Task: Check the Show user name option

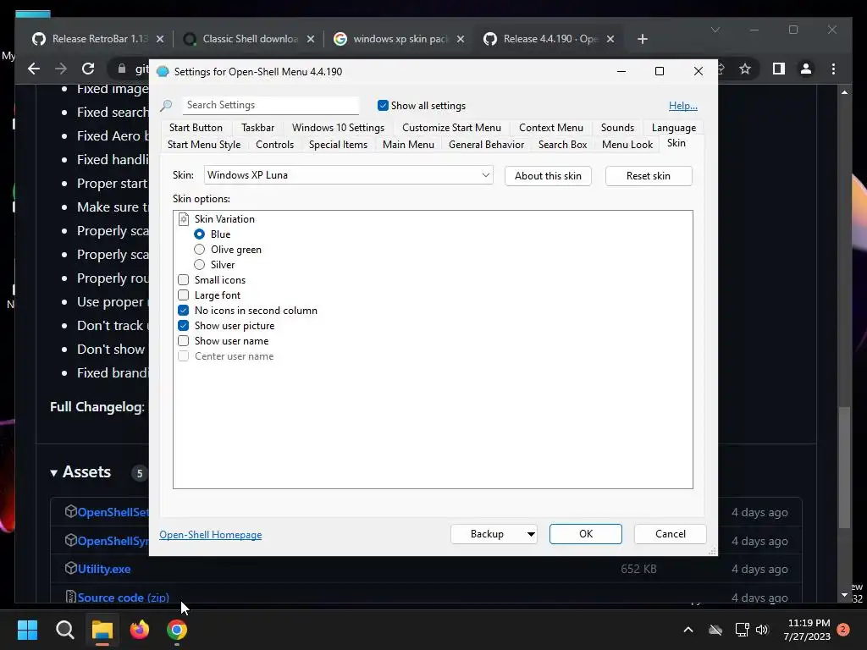Action: click(x=184, y=341)
